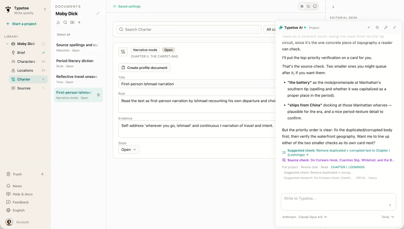Click Select all in documents list

point(63,35)
